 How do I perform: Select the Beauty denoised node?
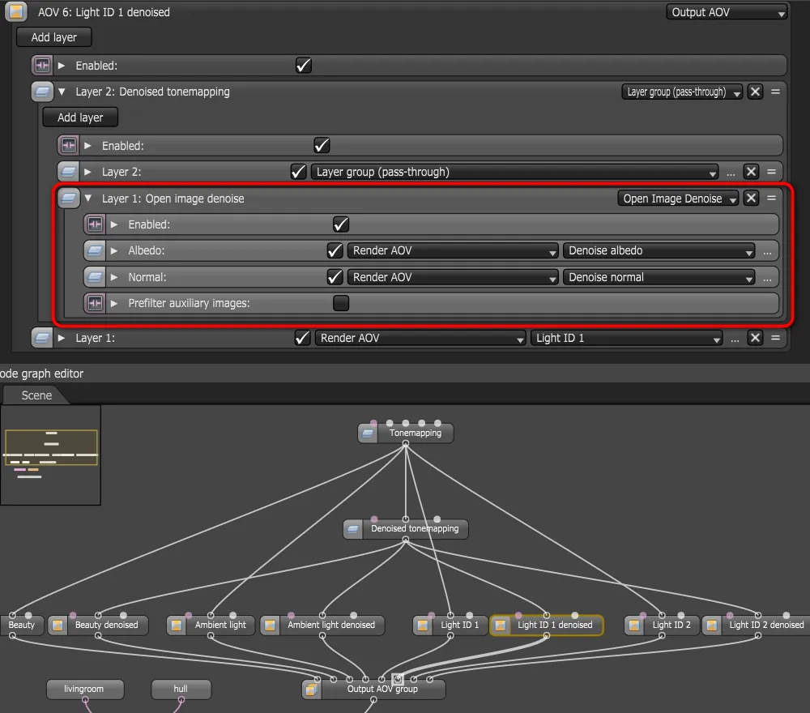tap(105, 625)
